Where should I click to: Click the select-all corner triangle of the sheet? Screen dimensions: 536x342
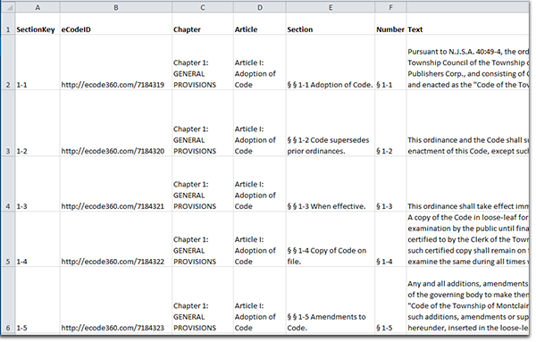tap(8, 7)
